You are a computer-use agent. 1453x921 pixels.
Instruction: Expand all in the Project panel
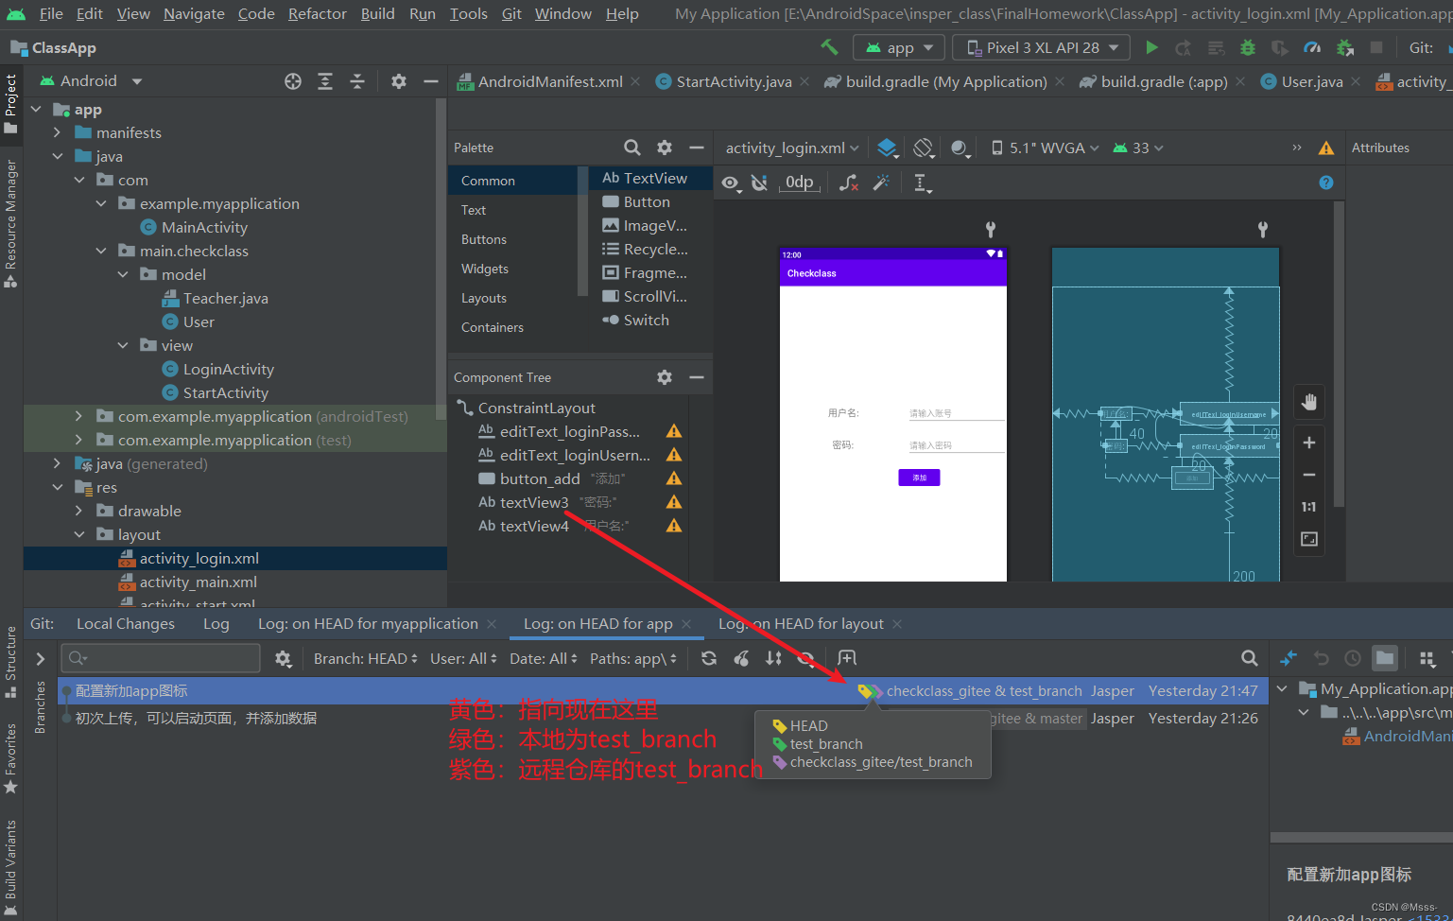pyautogui.click(x=325, y=81)
